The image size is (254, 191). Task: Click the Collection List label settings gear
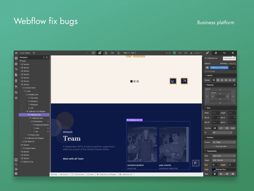click(x=141, y=120)
